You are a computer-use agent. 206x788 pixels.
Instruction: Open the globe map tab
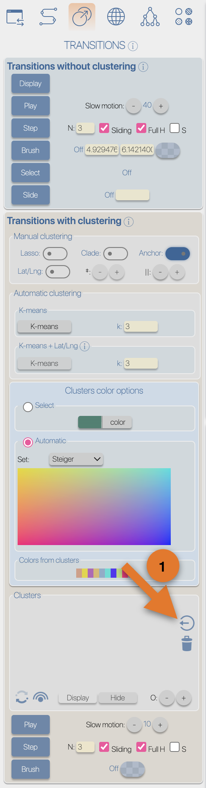116,17
